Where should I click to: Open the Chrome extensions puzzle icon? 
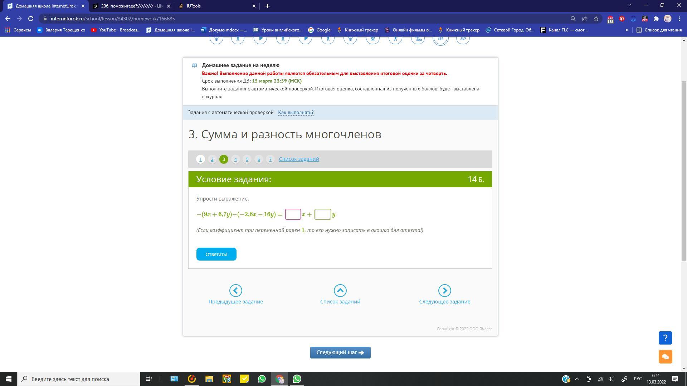[656, 19]
